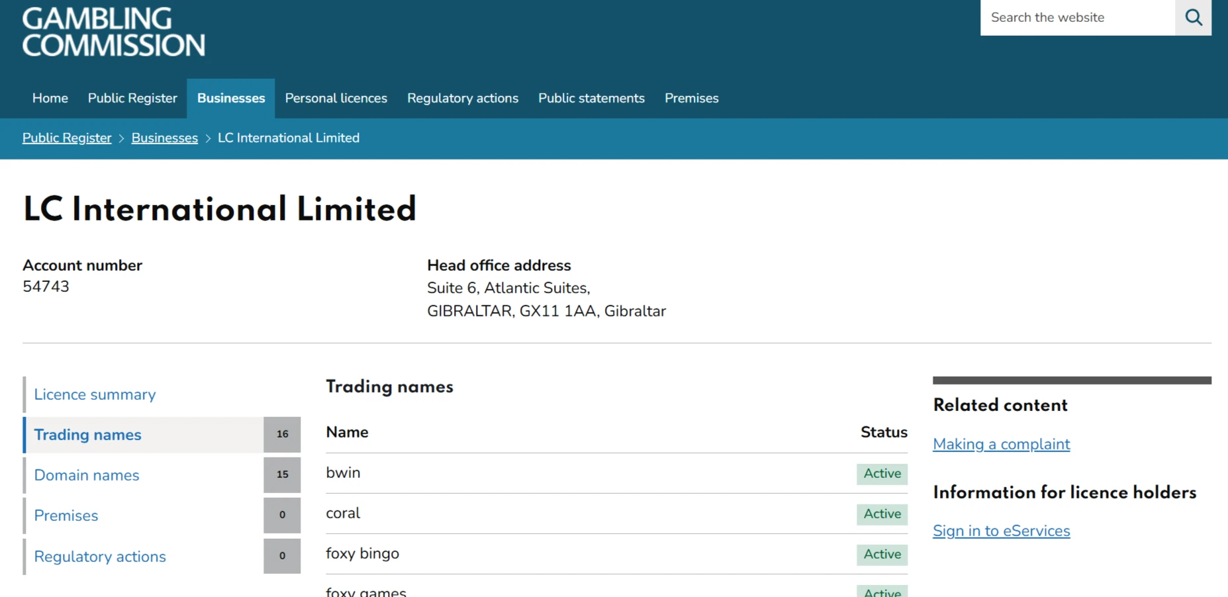Click the search magnifier icon button
1228x597 pixels.
(x=1193, y=17)
